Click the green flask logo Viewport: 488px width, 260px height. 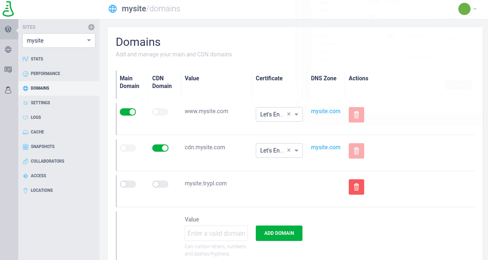click(x=8, y=9)
